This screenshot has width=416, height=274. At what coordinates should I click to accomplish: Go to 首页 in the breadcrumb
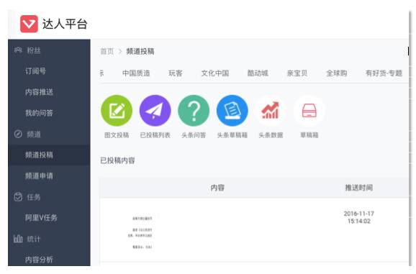click(107, 51)
